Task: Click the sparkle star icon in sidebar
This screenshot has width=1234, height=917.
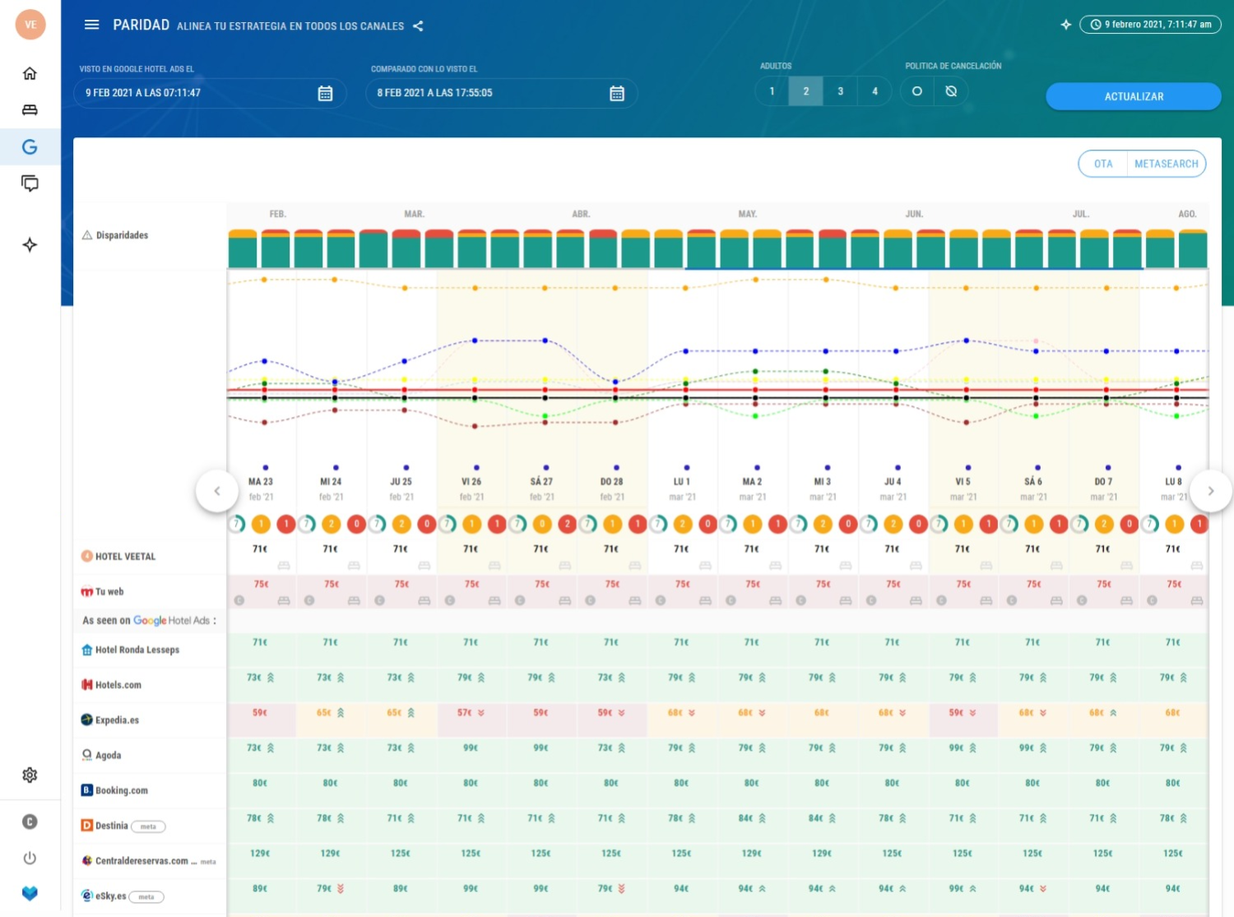Action: 30,244
